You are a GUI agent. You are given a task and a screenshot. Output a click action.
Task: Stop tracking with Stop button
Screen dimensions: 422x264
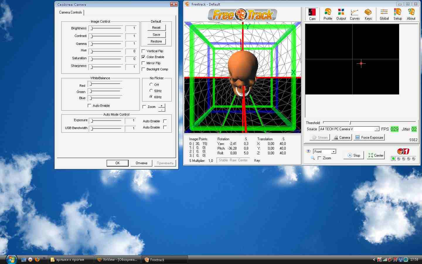tap(354, 155)
